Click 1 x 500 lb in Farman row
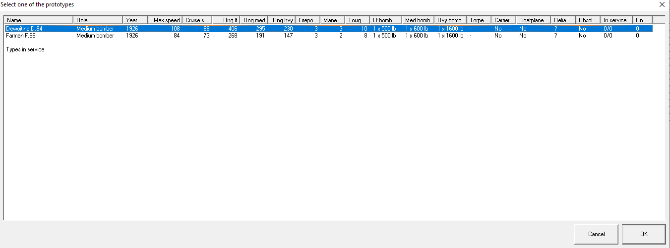The width and height of the screenshot is (670, 248). pos(385,36)
